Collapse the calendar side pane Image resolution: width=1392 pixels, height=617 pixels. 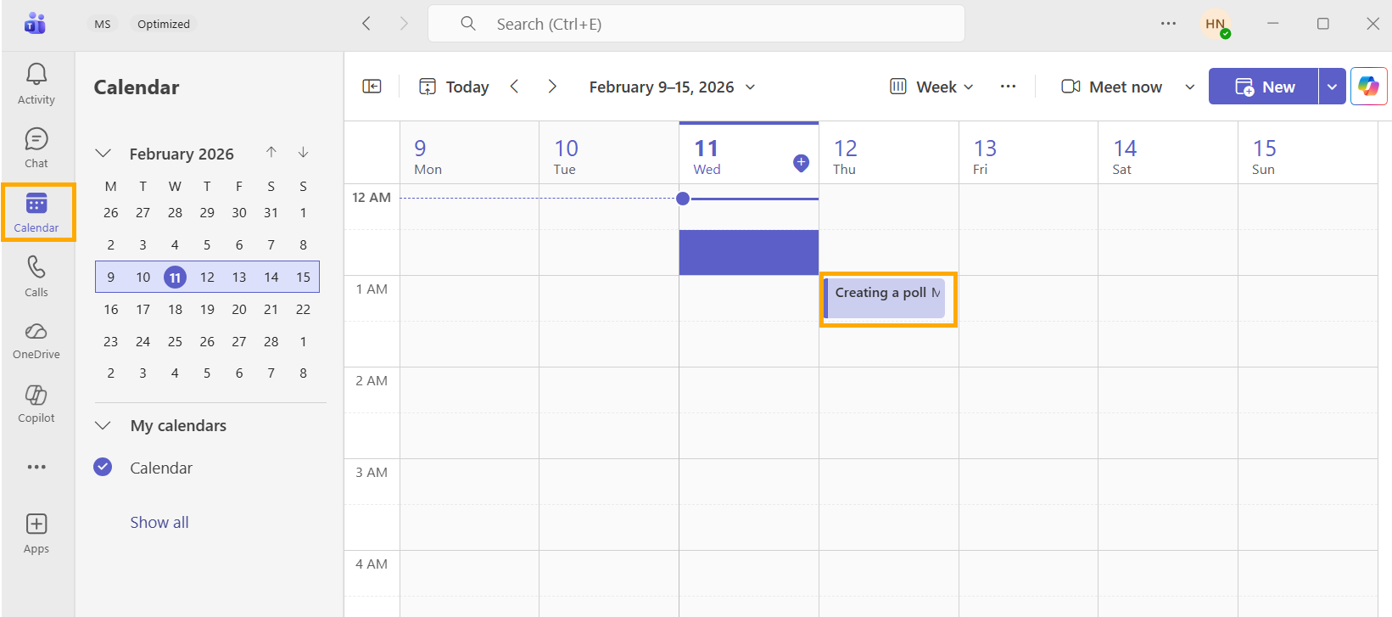pyautogui.click(x=372, y=87)
